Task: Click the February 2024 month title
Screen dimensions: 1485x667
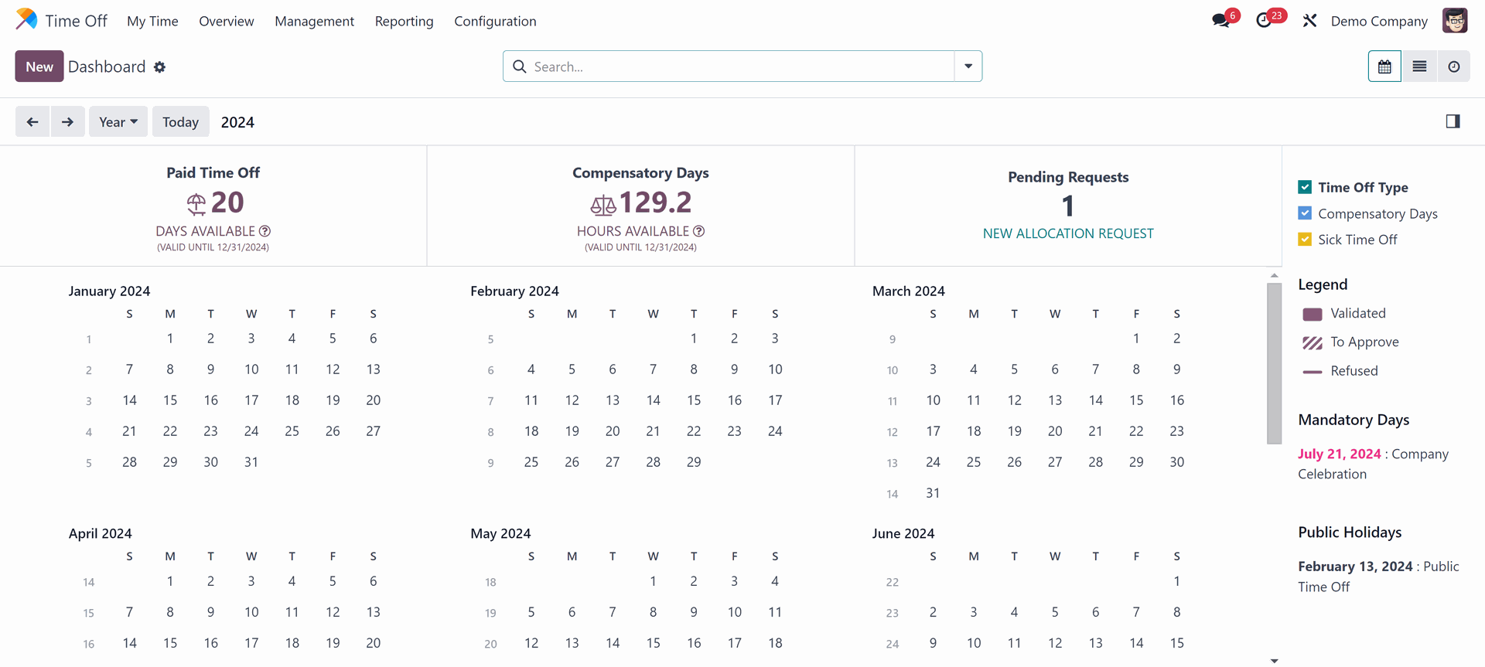Action: pos(514,291)
